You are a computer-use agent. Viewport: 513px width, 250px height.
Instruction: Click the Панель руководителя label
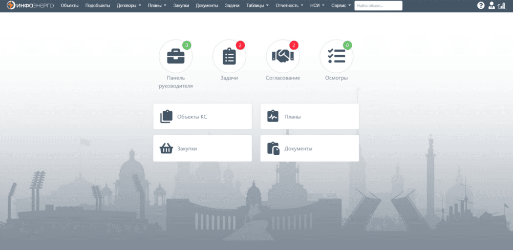point(176,82)
